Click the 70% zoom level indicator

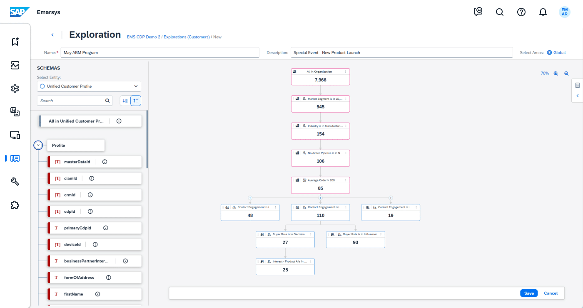tap(544, 73)
